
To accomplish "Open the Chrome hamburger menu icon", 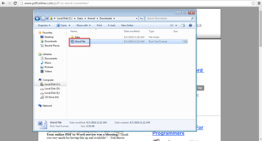I will pyautogui.click(x=259, y=3).
